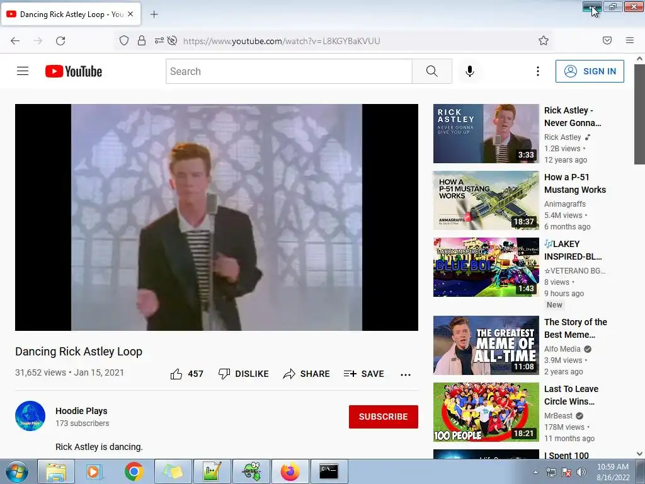Click the SIGN IN button
This screenshot has width=645, height=484.
coord(590,71)
